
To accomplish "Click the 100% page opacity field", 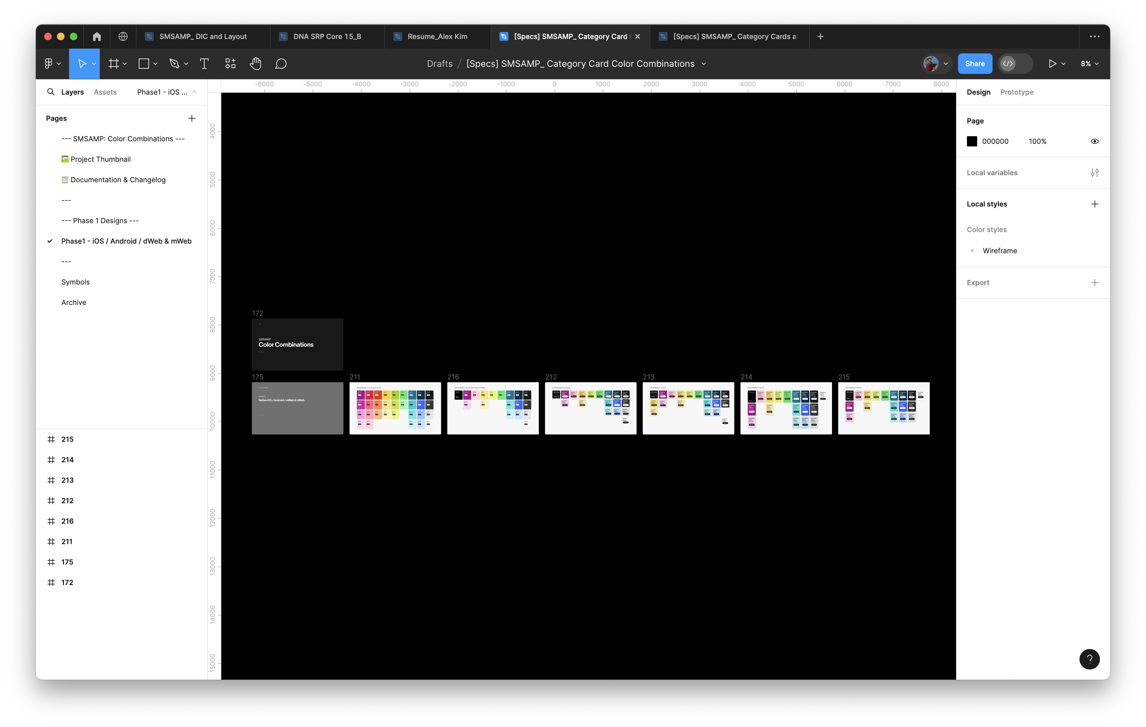I will tap(1038, 141).
